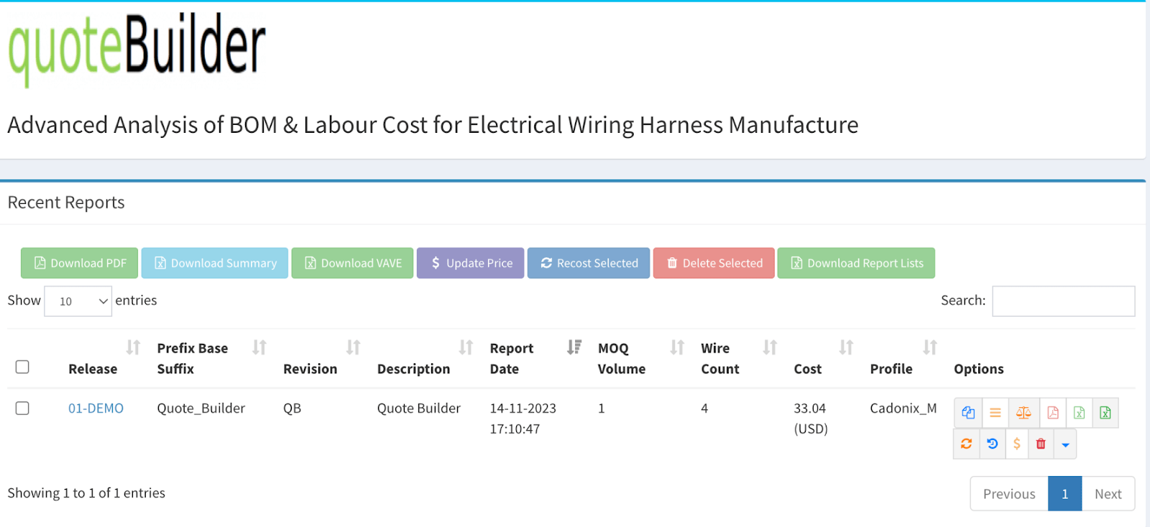Go to page 1 in pagination
1150x527 pixels.
1064,494
